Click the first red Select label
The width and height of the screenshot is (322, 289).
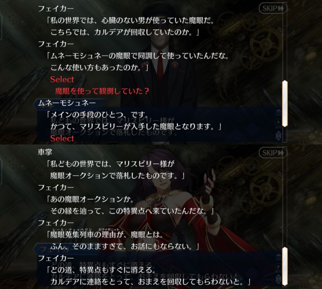[x=62, y=79]
